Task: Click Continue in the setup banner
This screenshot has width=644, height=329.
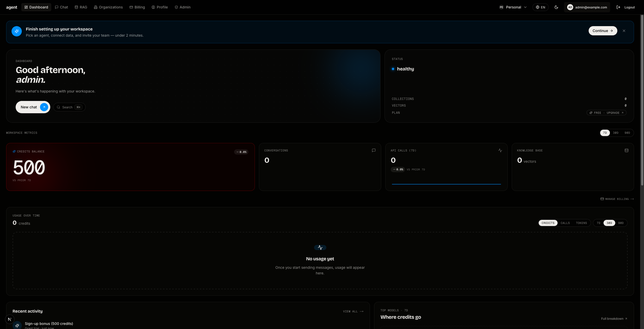Action: (603, 31)
